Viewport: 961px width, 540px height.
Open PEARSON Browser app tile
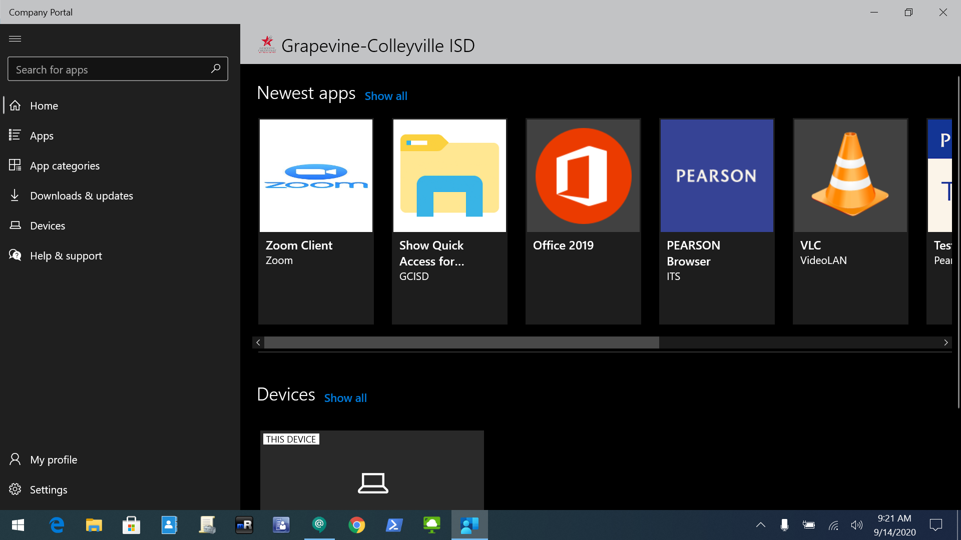(717, 221)
